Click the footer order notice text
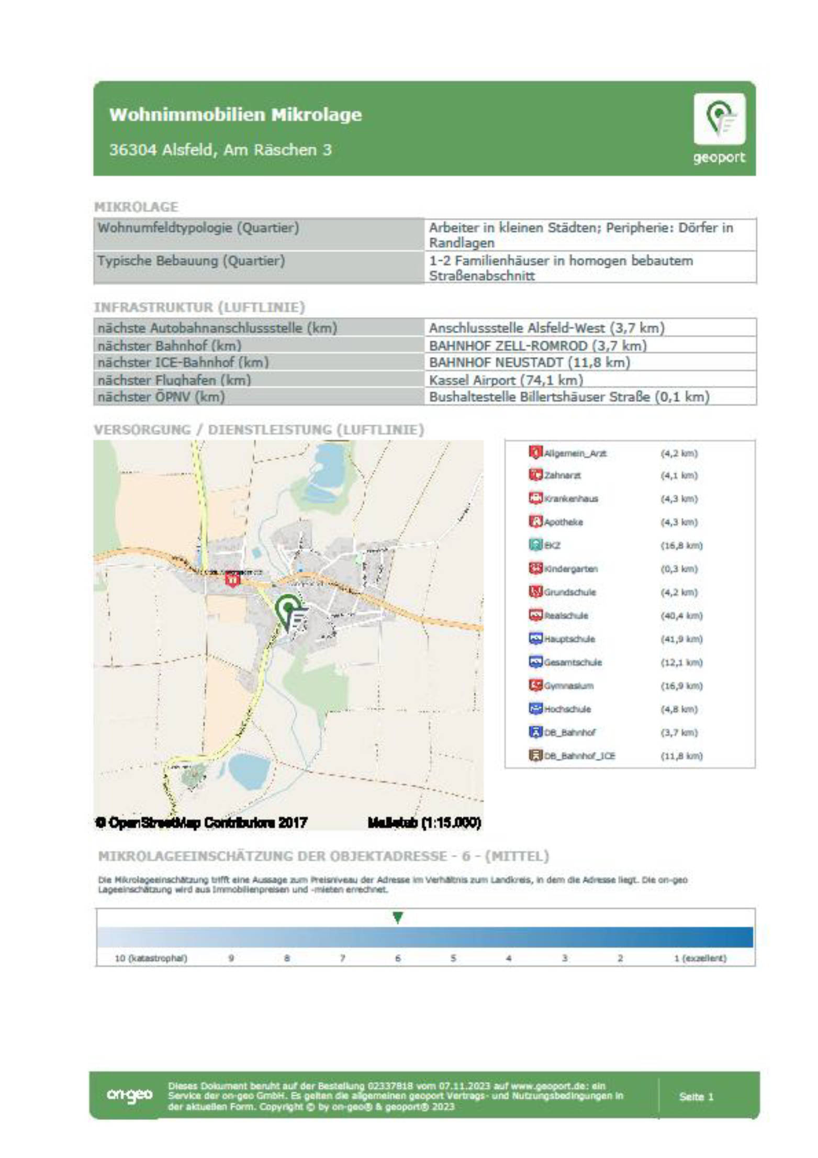Viewport: 818px width, 1158px height. [x=395, y=1096]
